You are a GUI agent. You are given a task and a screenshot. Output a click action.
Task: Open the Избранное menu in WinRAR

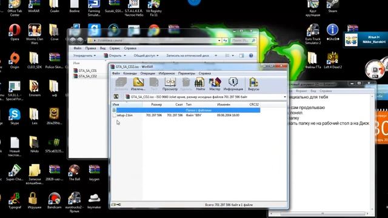tap(167, 73)
